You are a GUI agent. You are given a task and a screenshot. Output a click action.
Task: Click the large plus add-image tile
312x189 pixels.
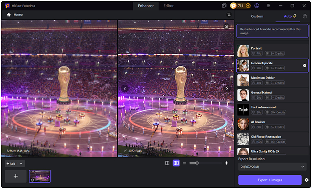tap(16, 176)
